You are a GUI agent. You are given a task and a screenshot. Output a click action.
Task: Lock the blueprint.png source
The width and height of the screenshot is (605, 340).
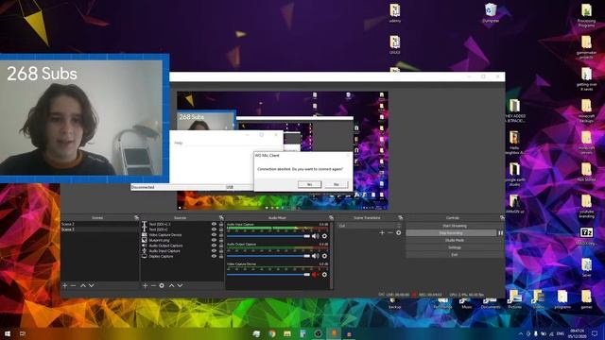click(x=221, y=240)
